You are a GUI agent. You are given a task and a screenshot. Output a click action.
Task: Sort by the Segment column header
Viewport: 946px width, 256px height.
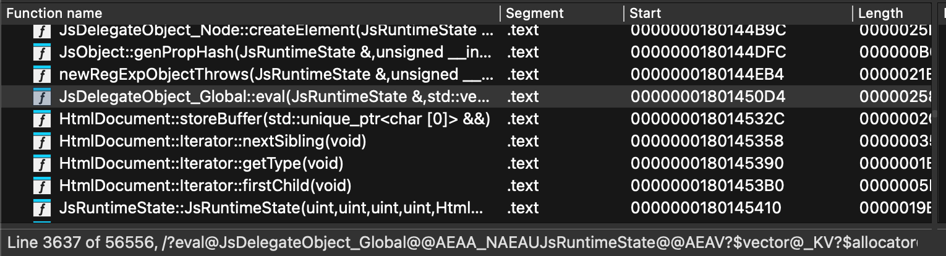tap(535, 13)
